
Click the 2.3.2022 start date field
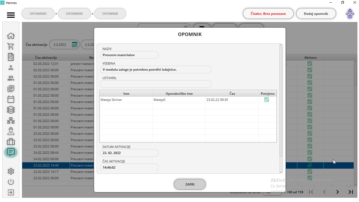pyautogui.click(x=64, y=44)
